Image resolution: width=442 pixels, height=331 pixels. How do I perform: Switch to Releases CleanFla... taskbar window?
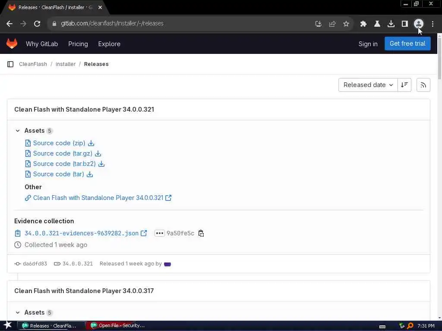pyautogui.click(x=51, y=326)
